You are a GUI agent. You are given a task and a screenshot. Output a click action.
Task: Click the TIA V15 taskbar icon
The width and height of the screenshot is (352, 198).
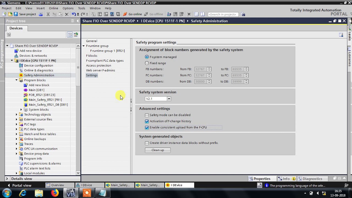click(x=71, y=193)
